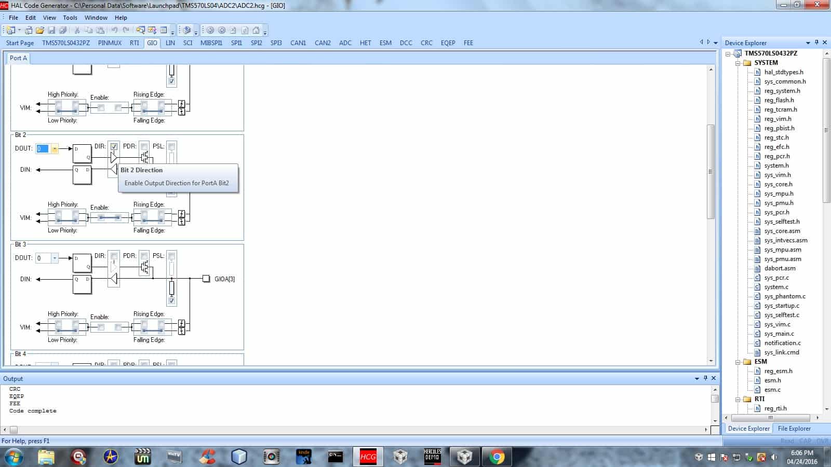Click the Cut scissors icon

[x=77, y=30]
